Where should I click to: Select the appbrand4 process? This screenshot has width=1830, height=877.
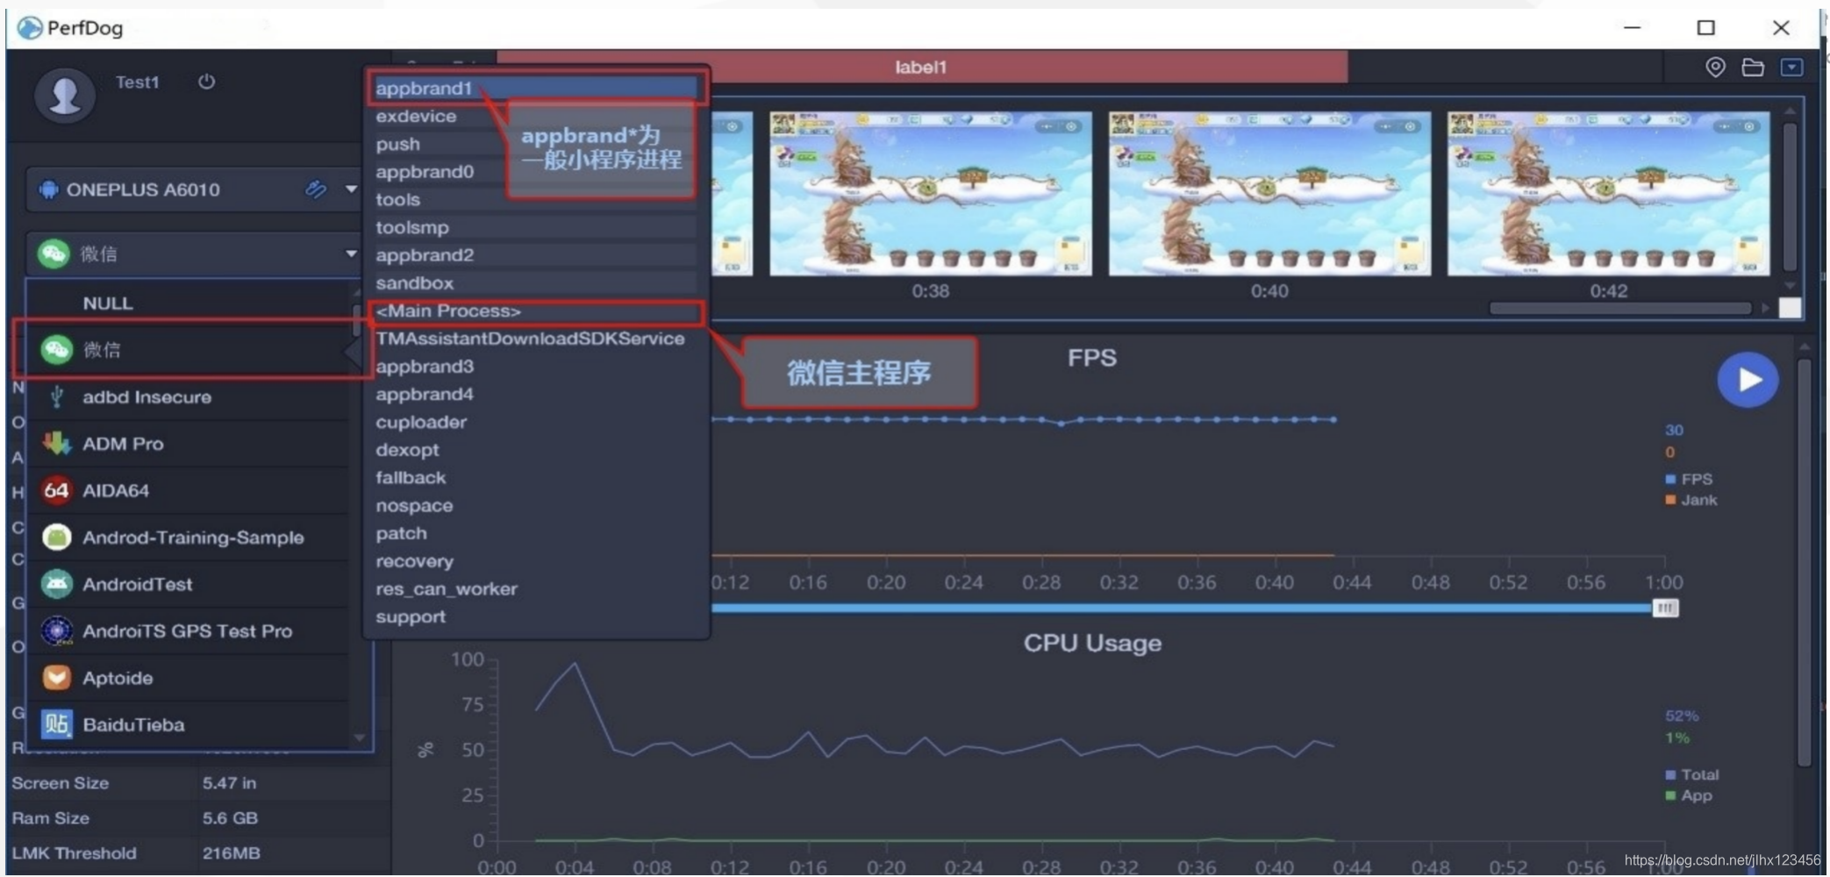coord(535,395)
